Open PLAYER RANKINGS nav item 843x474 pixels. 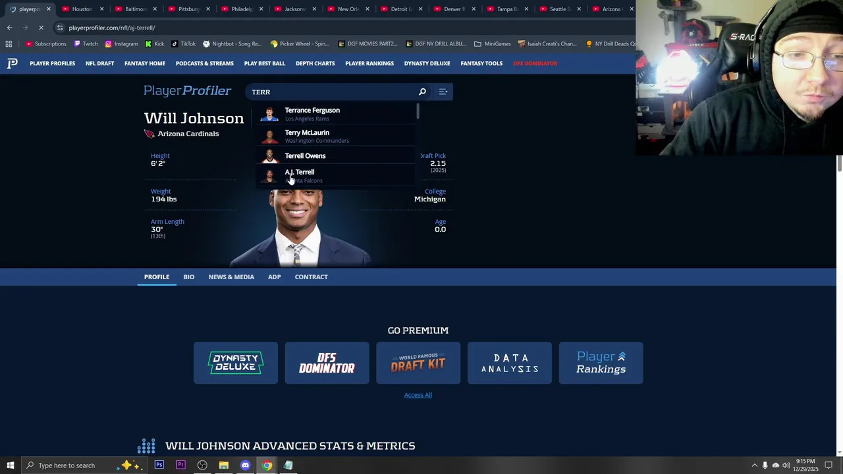pyautogui.click(x=369, y=63)
